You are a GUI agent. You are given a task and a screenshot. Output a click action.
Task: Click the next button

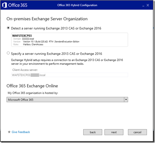coord(114,132)
